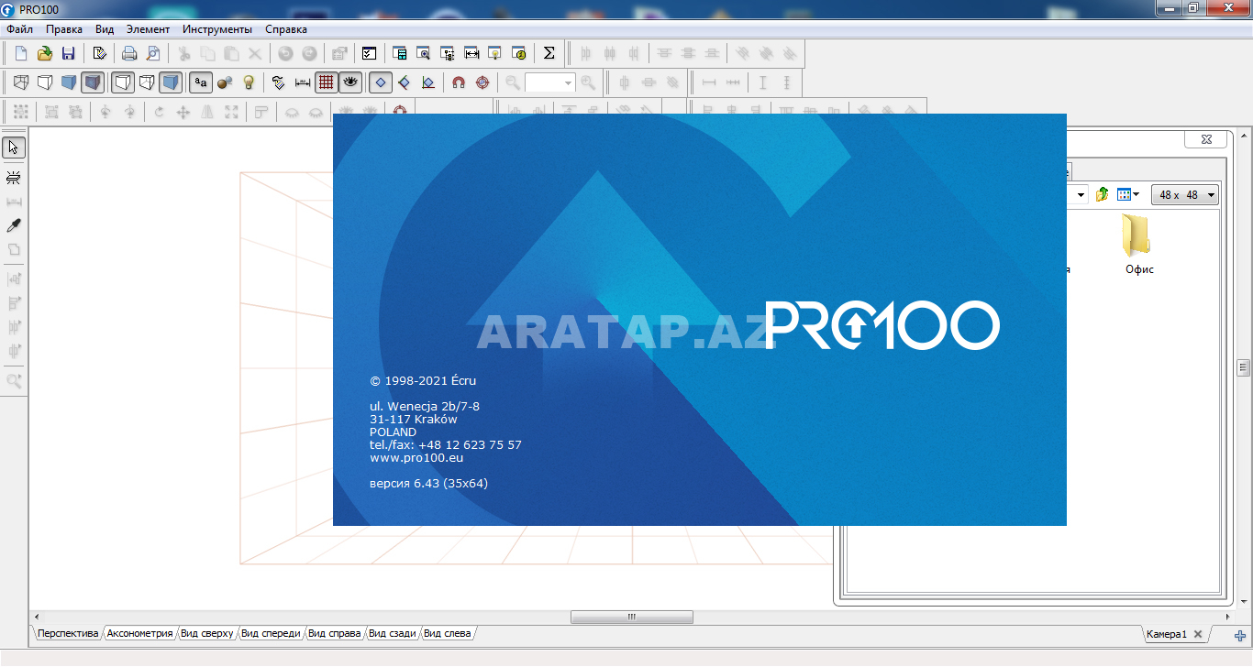Open the Правка menu
Viewport: 1253px width, 667px height.
pyautogui.click(x=64, y=29)
